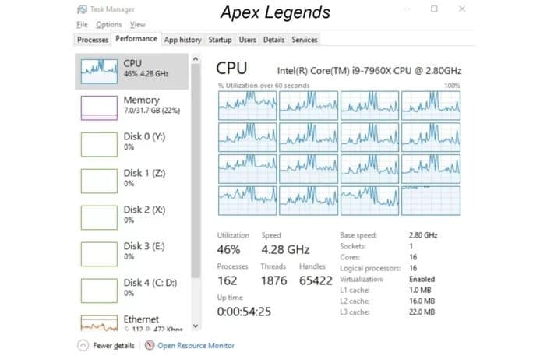
Task: Select Disk 3 (E:) in the sidebar
Action: point(132,254)
